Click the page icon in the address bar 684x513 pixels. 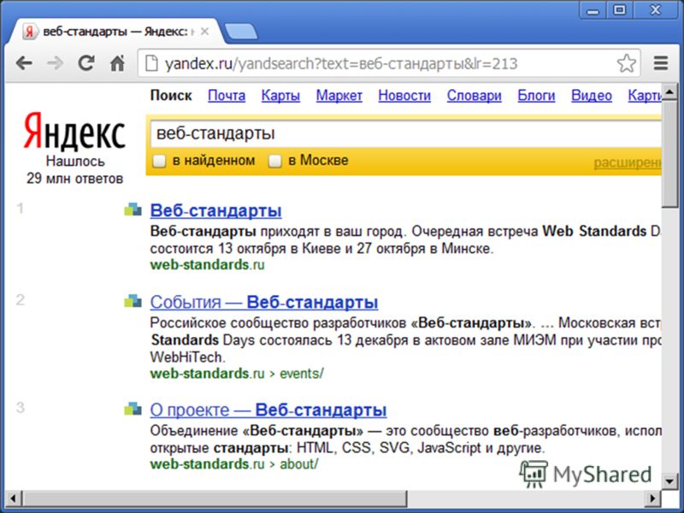click(x=151, y=63)
